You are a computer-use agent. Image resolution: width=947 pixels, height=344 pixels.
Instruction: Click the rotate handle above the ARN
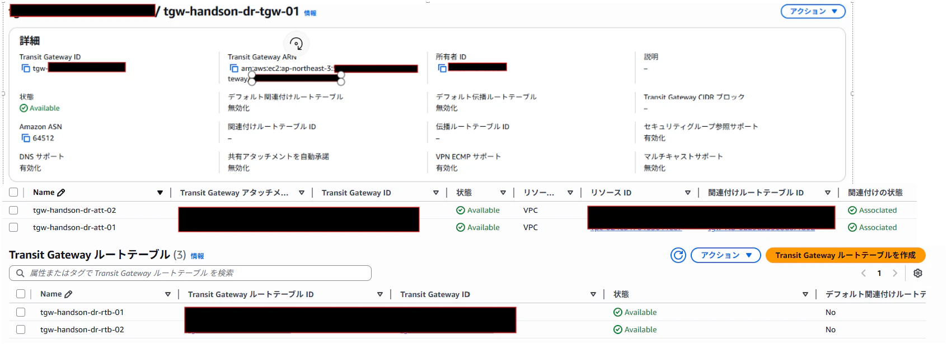(x=296, y=44)
